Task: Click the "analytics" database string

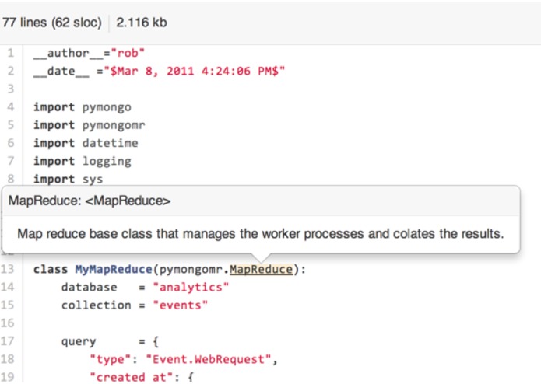Action: pyautogui.click(x=191, y=288)
